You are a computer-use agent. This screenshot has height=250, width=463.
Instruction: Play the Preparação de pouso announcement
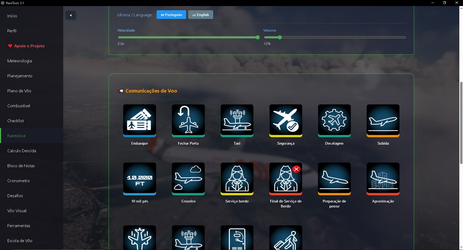click(334, 178)
